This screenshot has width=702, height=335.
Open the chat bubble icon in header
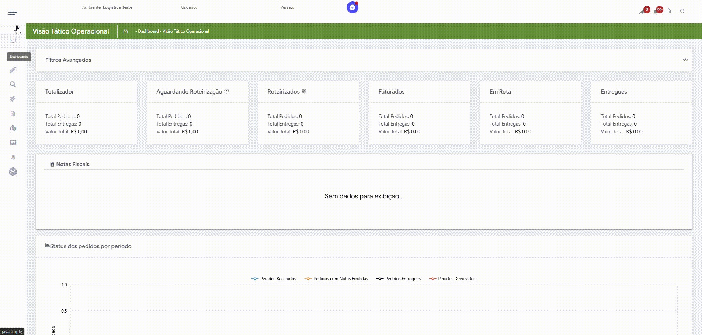352,7
